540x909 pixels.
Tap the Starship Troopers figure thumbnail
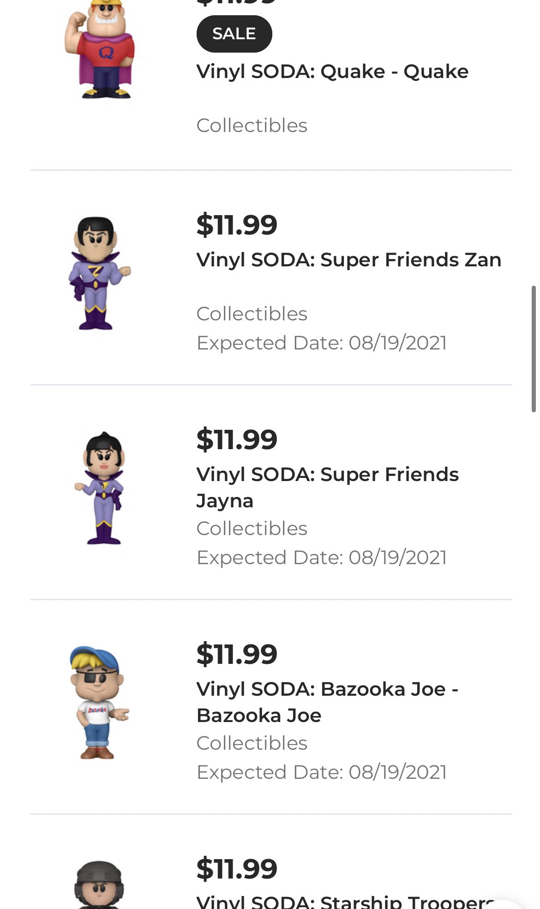99,885
